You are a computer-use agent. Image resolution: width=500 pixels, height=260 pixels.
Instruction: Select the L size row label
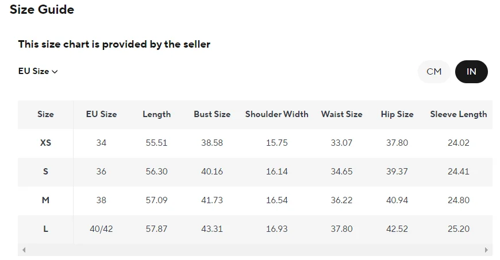pos(45,229)
